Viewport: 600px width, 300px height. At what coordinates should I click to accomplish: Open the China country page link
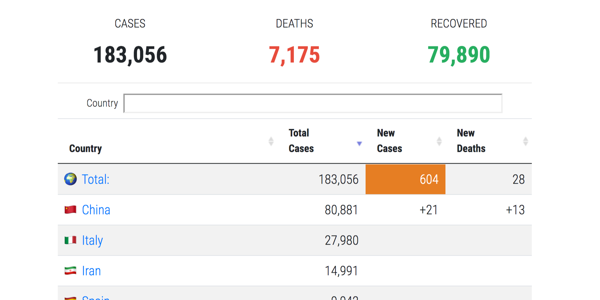[x=96, y=210]
